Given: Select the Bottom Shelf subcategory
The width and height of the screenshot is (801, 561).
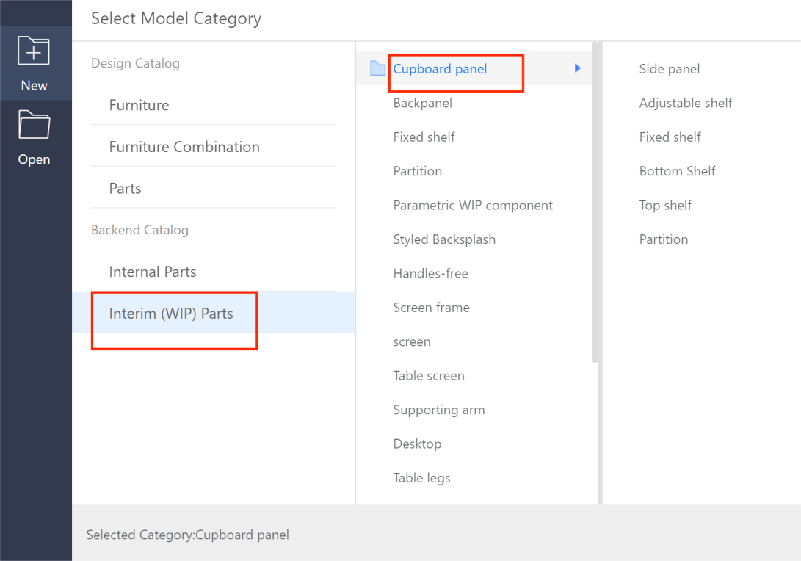Looking at the screenshot, I should (x=677, y=171).
